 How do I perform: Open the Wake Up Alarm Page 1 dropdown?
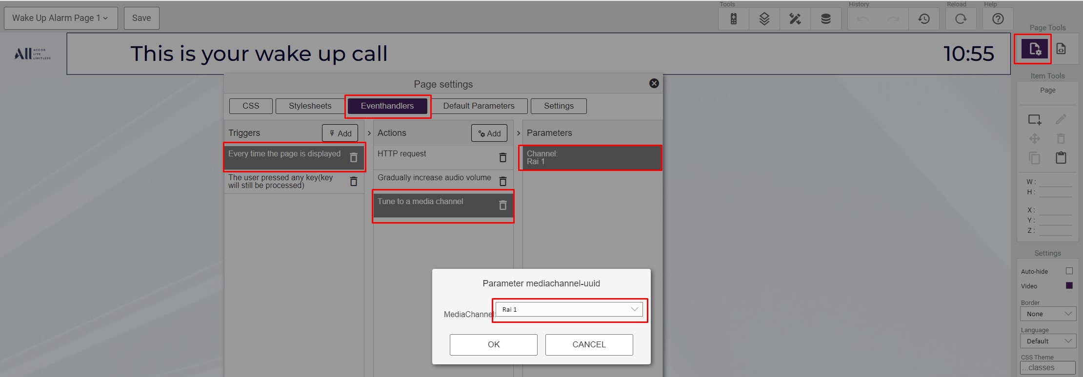(61, 18)
